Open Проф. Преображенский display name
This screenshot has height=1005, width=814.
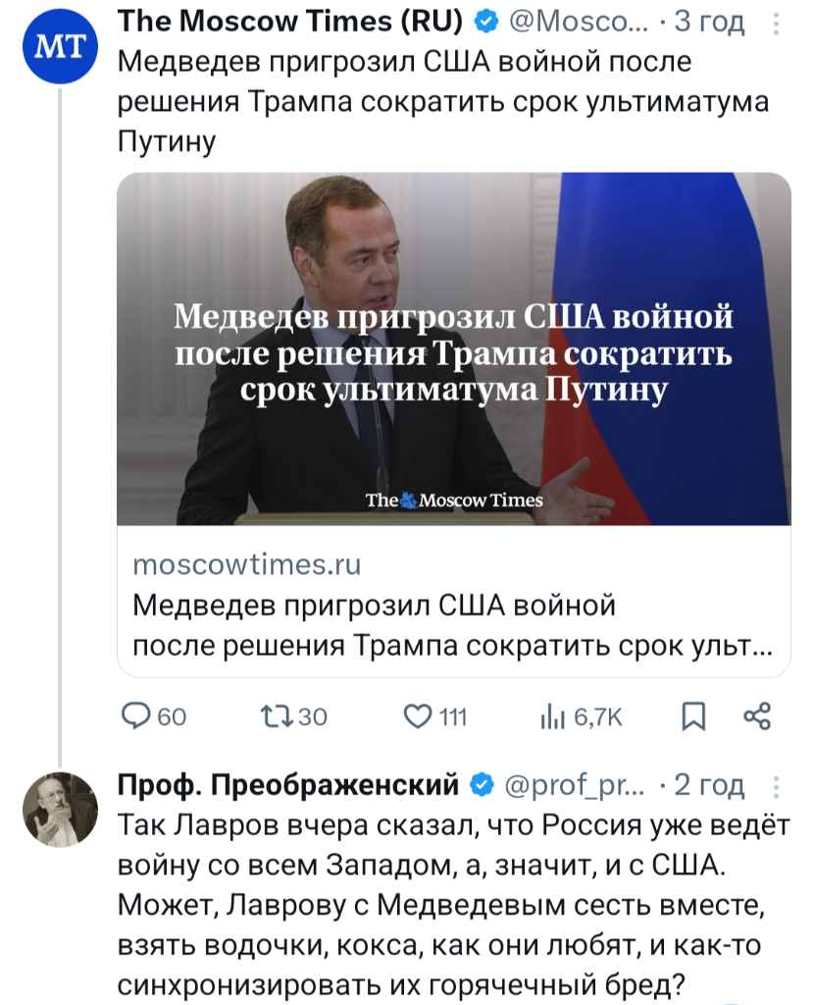pyautogui.click(x=288, y=785)
